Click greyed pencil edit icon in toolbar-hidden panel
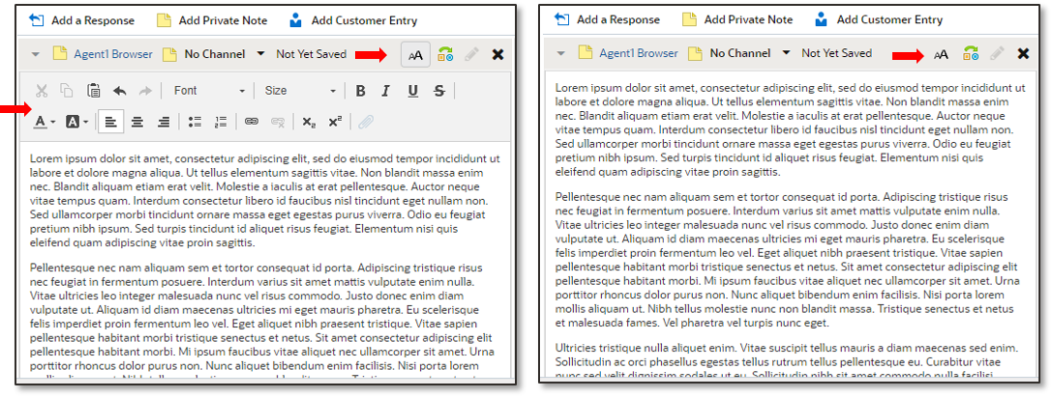1053x398 pixels. coord(997,53)
